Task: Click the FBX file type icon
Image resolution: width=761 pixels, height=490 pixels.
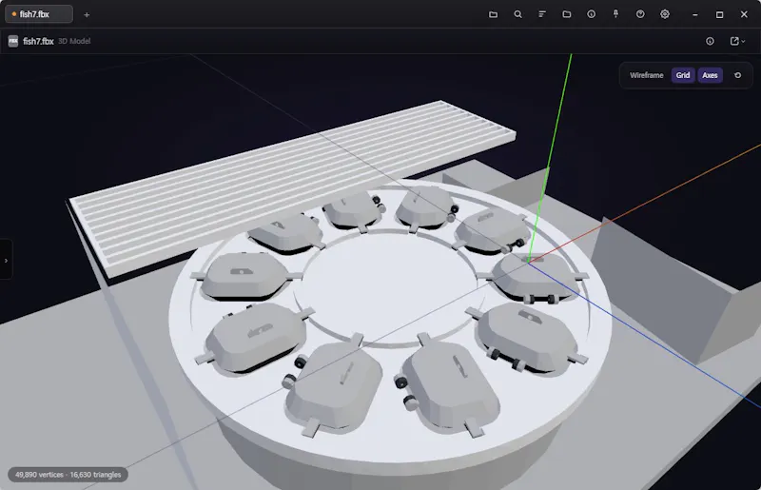Action: click(13, 41)
